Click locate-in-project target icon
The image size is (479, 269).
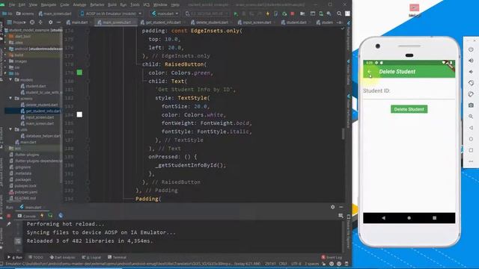(x=32, y=22)
